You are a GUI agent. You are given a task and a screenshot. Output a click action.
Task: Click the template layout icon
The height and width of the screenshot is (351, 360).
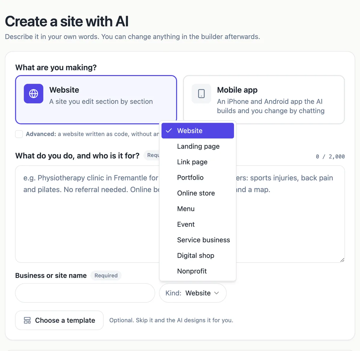(x=27, y=320)
